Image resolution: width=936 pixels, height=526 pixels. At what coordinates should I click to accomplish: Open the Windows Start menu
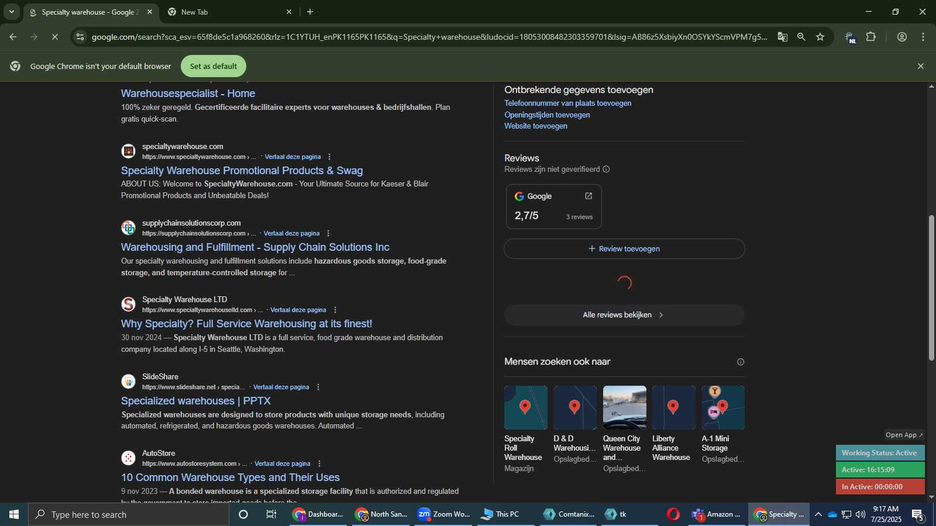(x=14, y=514)
